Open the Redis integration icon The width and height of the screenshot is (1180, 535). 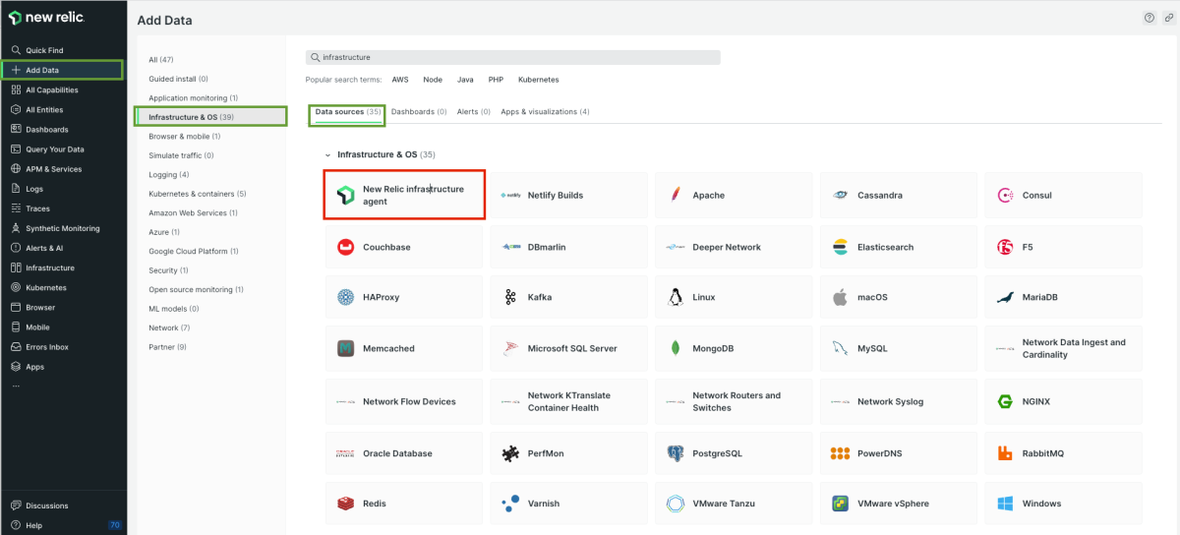(x=345, y=504)
